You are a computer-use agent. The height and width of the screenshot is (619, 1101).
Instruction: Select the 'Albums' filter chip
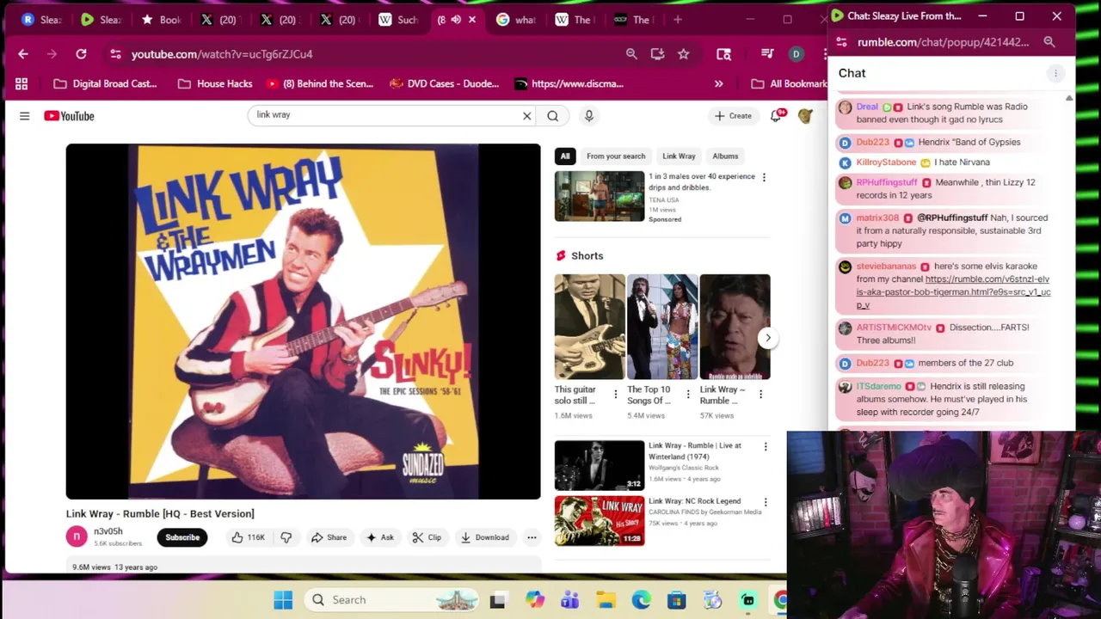[x=725, y=156]
